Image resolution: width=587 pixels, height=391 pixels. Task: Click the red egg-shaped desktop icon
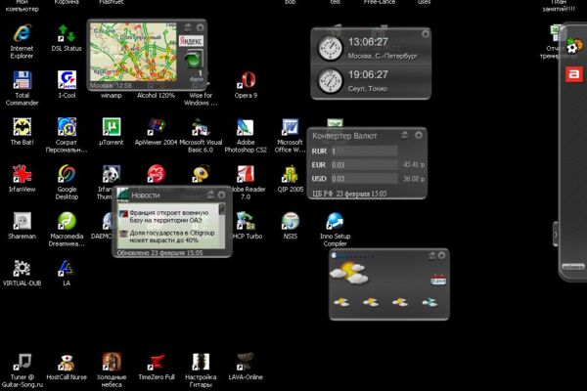157,174
